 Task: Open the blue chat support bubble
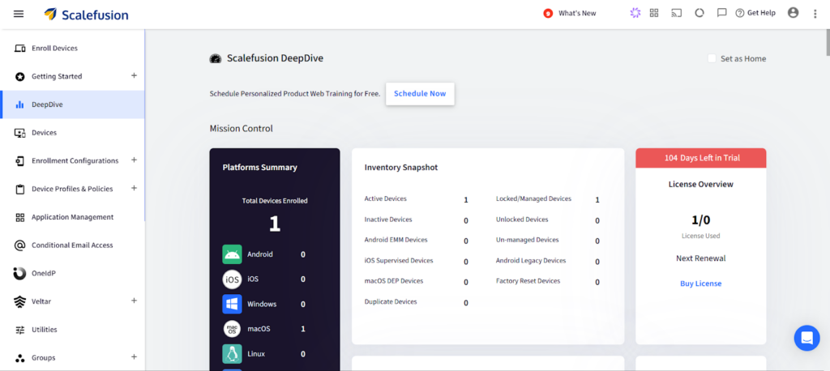point(806,338)
